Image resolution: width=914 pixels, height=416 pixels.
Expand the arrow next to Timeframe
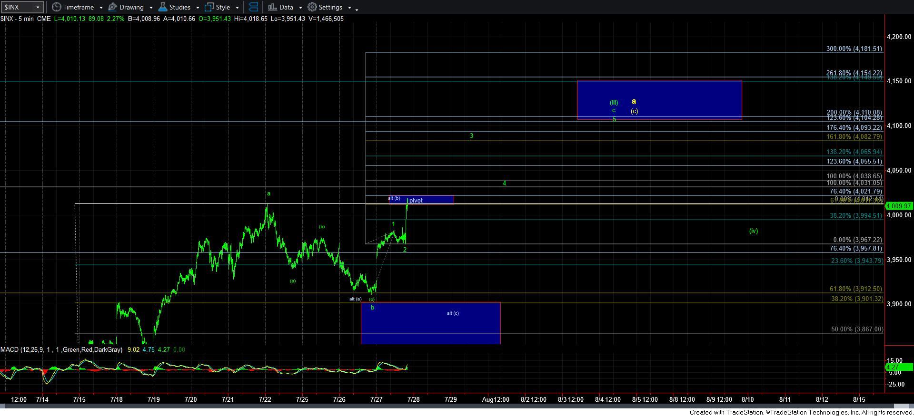[x=101, y=8]
